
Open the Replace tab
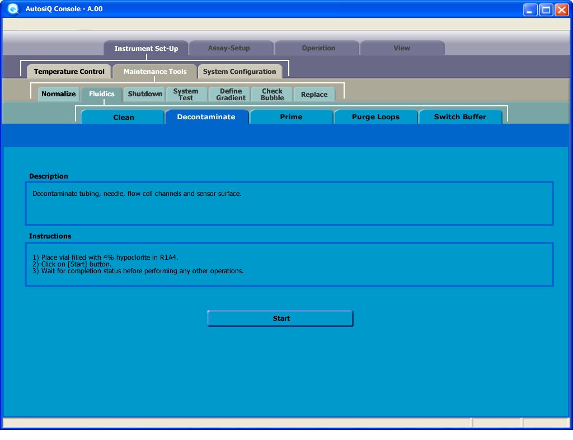pyautogui.click(x=314, y=94)
